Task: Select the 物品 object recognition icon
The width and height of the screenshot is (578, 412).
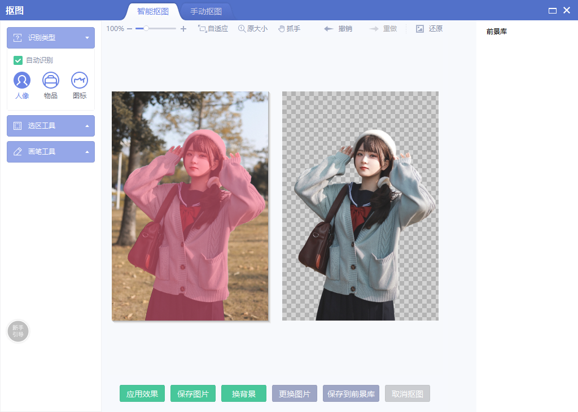Action: pos(50,80)
